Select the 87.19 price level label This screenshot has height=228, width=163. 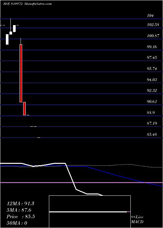152,123
